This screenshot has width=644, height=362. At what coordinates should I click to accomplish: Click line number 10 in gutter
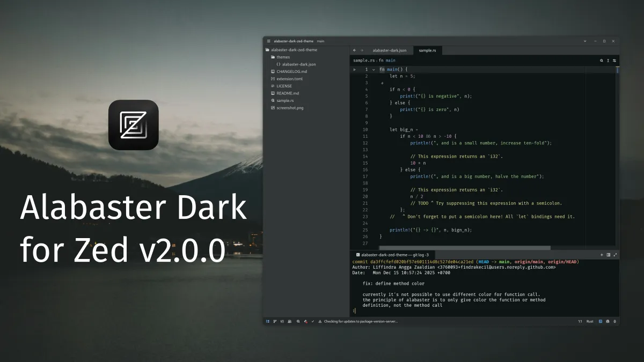(365, 130)
